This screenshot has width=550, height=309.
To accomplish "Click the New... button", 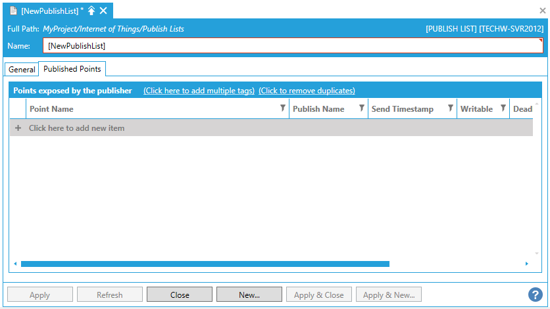I will tap(249, 295).
